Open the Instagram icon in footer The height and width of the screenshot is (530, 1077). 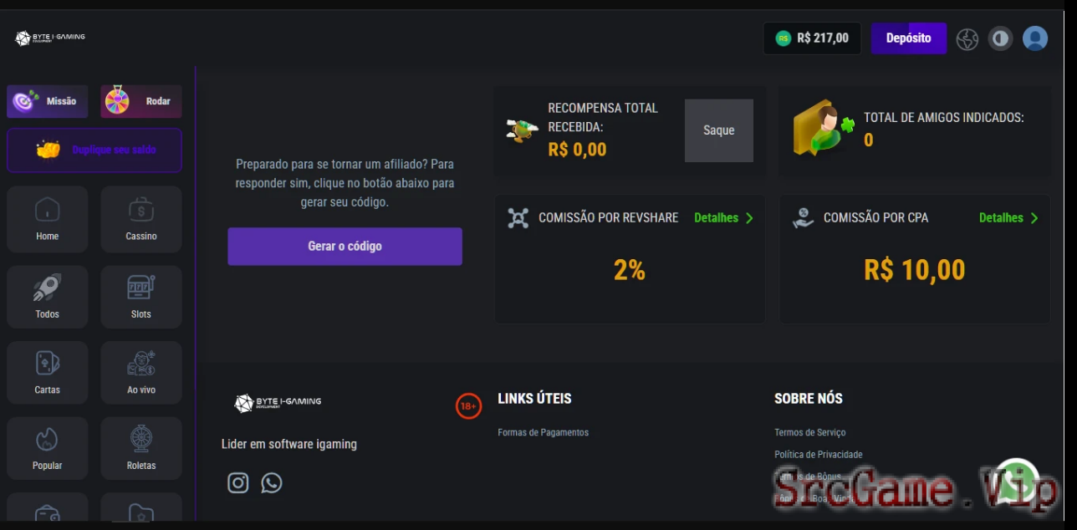coord(238,482)
